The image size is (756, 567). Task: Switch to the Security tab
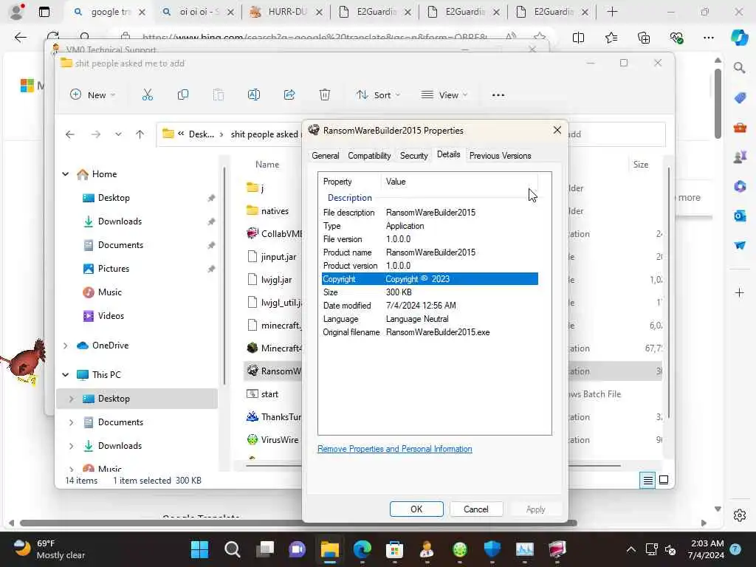coord(413,156)
